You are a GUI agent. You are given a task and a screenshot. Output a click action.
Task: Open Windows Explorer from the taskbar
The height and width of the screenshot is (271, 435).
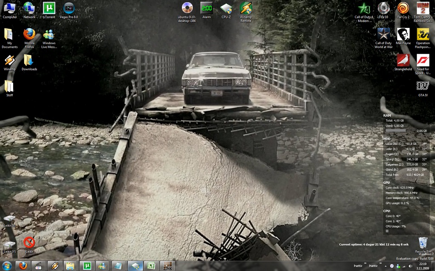(71, 266)
